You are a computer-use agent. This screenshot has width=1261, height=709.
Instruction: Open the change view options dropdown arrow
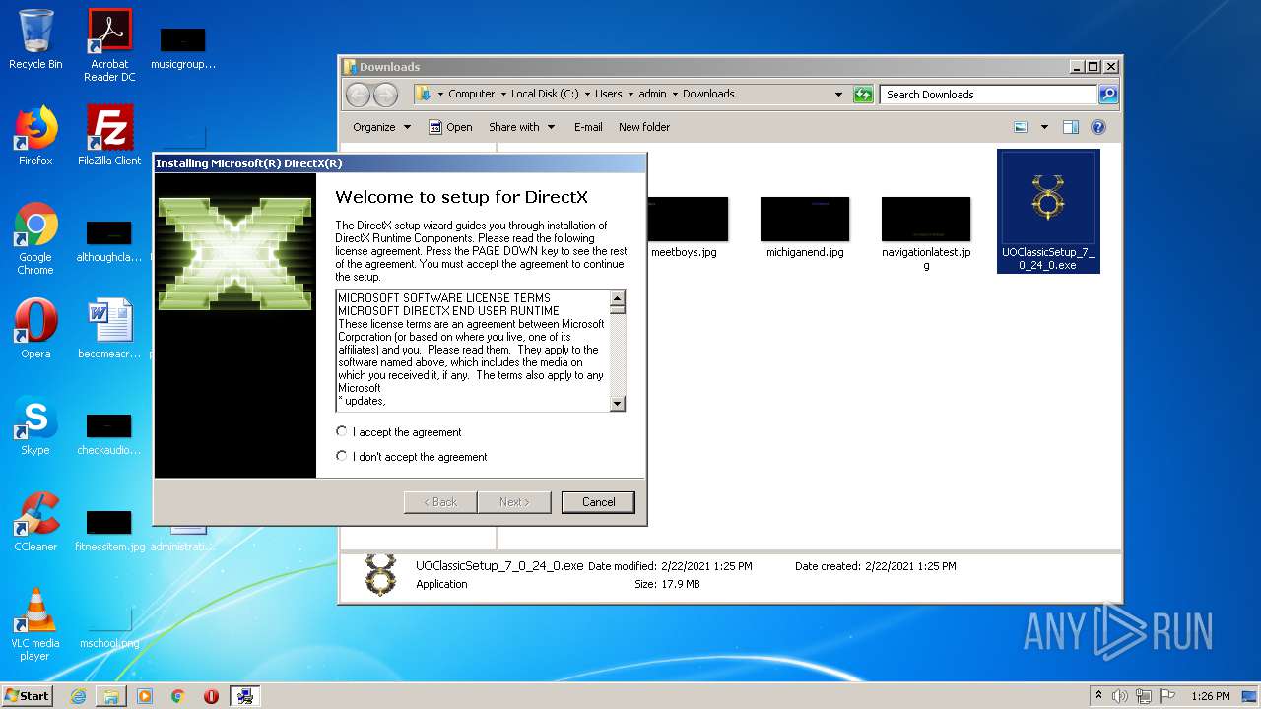pos(1044,127)
